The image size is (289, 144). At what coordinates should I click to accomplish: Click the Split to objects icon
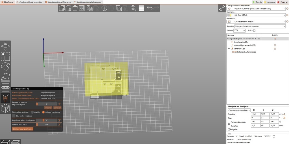click(119, 8)
